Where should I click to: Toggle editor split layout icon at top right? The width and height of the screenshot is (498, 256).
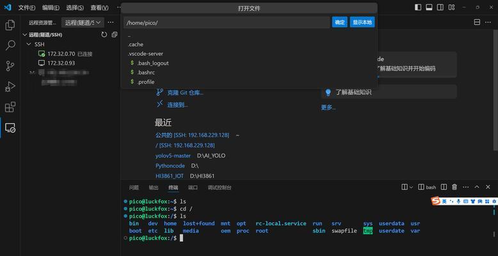point(477,22)
